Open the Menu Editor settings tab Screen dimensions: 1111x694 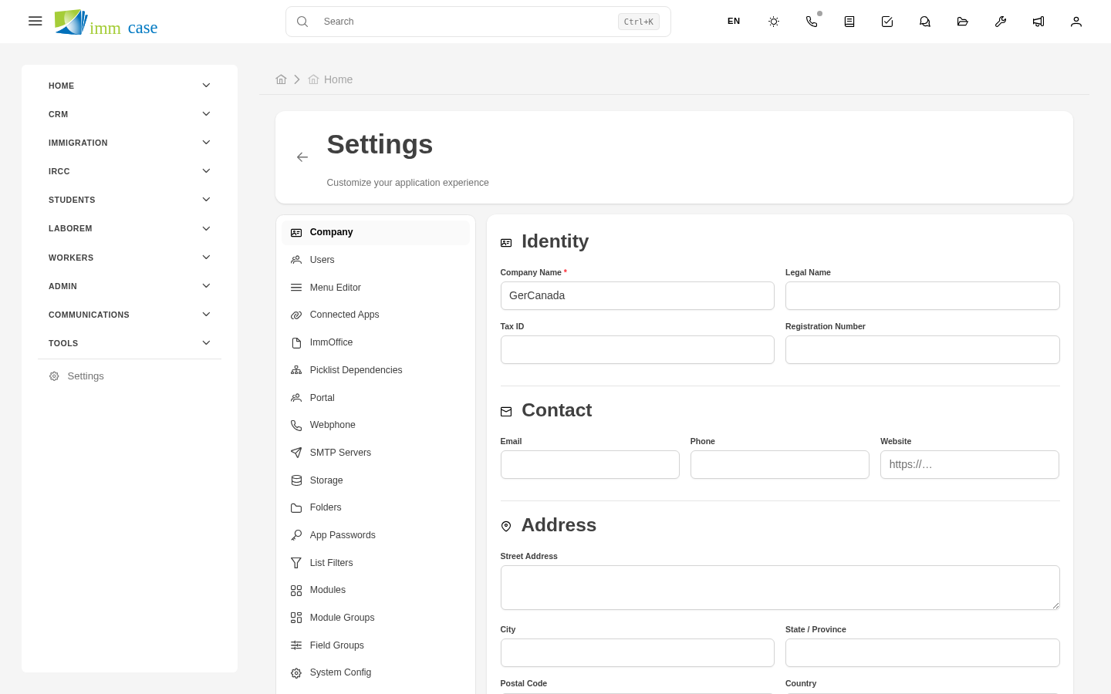point(376,288)
